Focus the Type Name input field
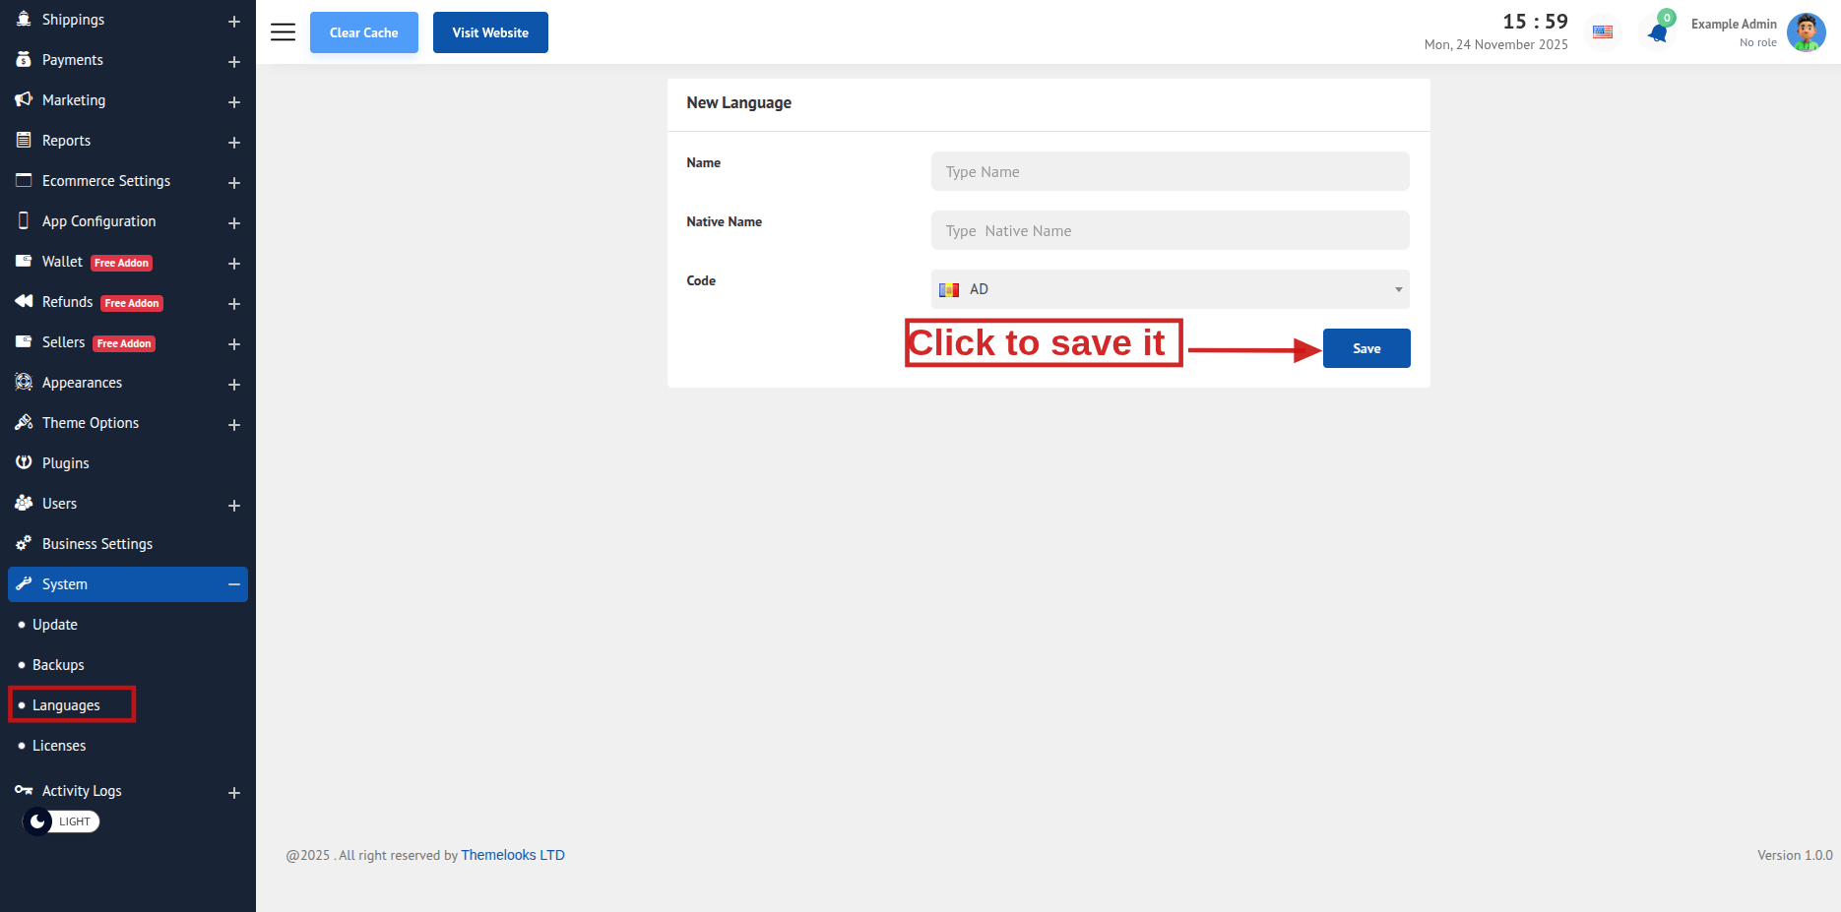The height and width of the screenshot is (912, 1841). (1170, 171)
